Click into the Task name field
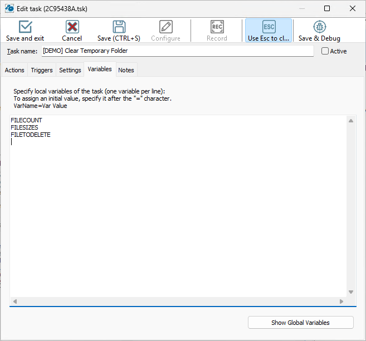Screen dimensions: 366x341 (x=178, y=51)
